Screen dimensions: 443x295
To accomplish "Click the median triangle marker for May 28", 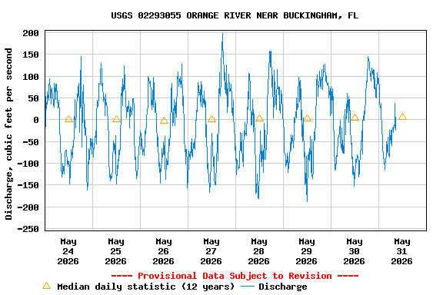I will coord(259,118).
